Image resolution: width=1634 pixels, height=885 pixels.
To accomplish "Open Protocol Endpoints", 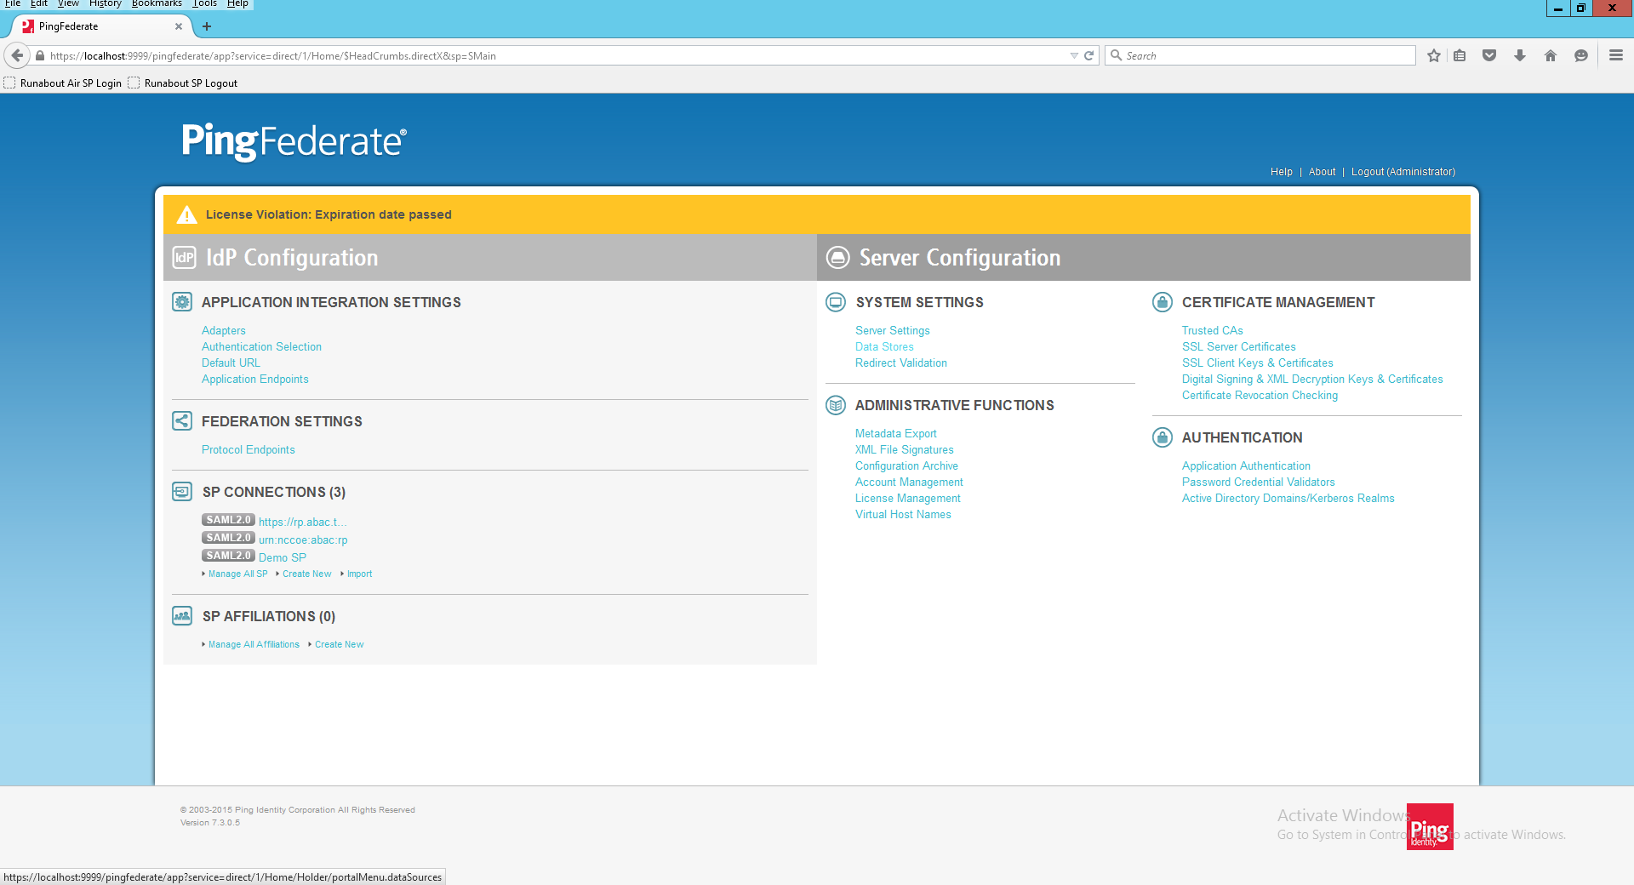I will [249, 449].
